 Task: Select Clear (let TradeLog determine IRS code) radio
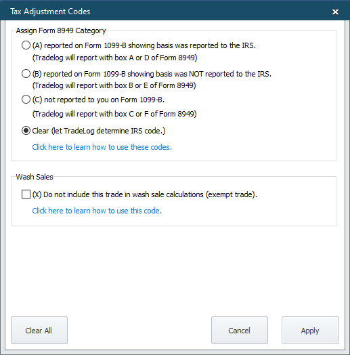click(26, 131)
